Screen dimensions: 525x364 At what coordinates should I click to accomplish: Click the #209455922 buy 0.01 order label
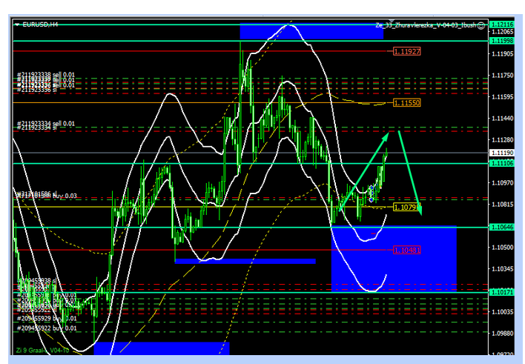pyautogui.click(x=45, y=327)
